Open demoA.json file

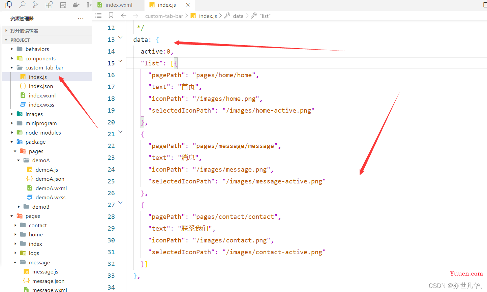pos(47,179)
